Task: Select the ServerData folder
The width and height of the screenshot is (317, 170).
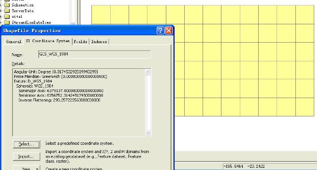Action: pos(23,11)
